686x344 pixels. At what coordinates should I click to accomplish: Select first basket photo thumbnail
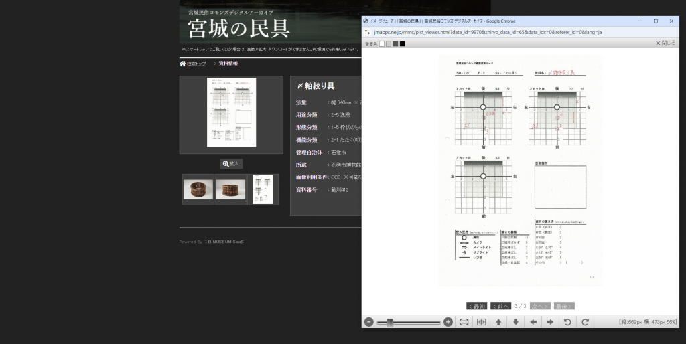(x=198, y=189)
